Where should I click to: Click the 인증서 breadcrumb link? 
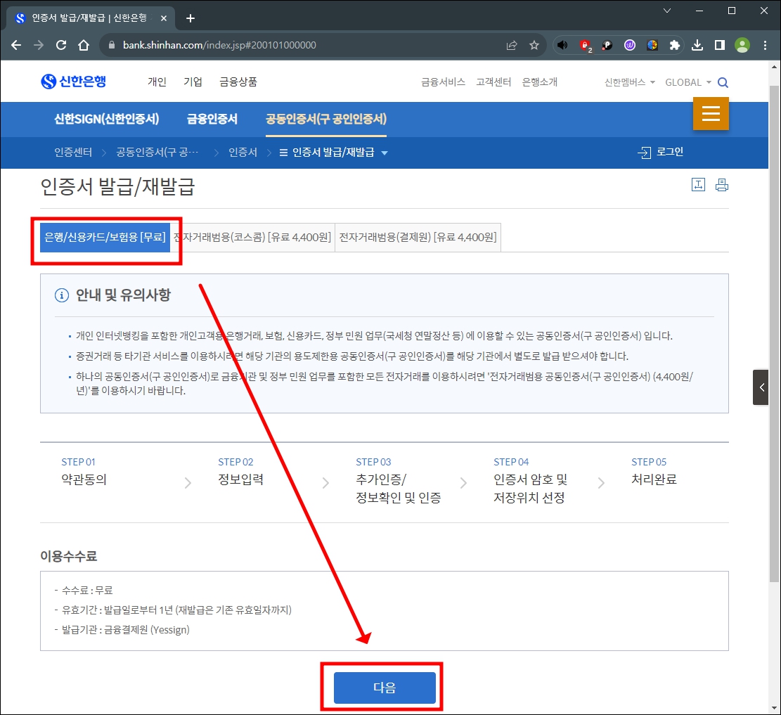(x=243, y=153)
